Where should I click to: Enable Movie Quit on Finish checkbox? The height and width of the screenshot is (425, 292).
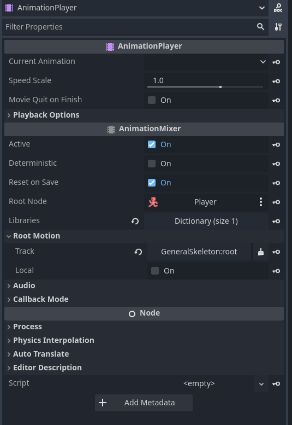coord(152,100)
